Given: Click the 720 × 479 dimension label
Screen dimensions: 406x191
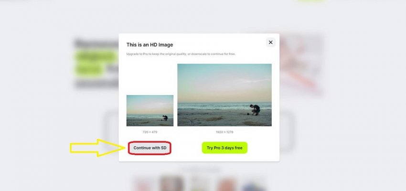Looking at the screenshot, I should click(150, 132).
